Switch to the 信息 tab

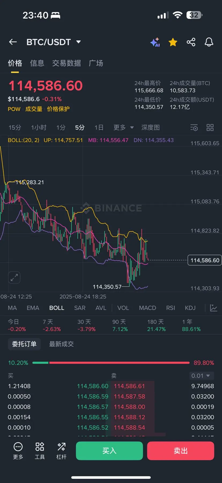click(x=37, y=63)
